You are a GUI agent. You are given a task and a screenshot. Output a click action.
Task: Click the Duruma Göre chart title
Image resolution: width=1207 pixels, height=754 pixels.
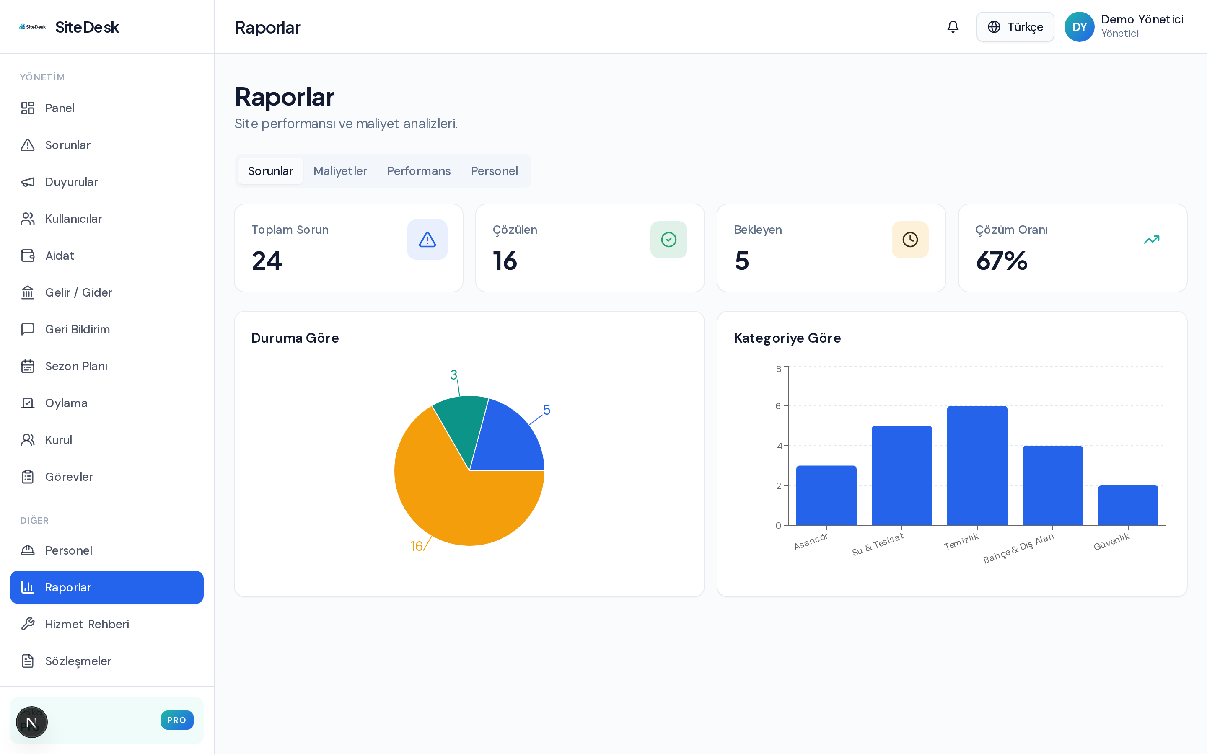295,338
